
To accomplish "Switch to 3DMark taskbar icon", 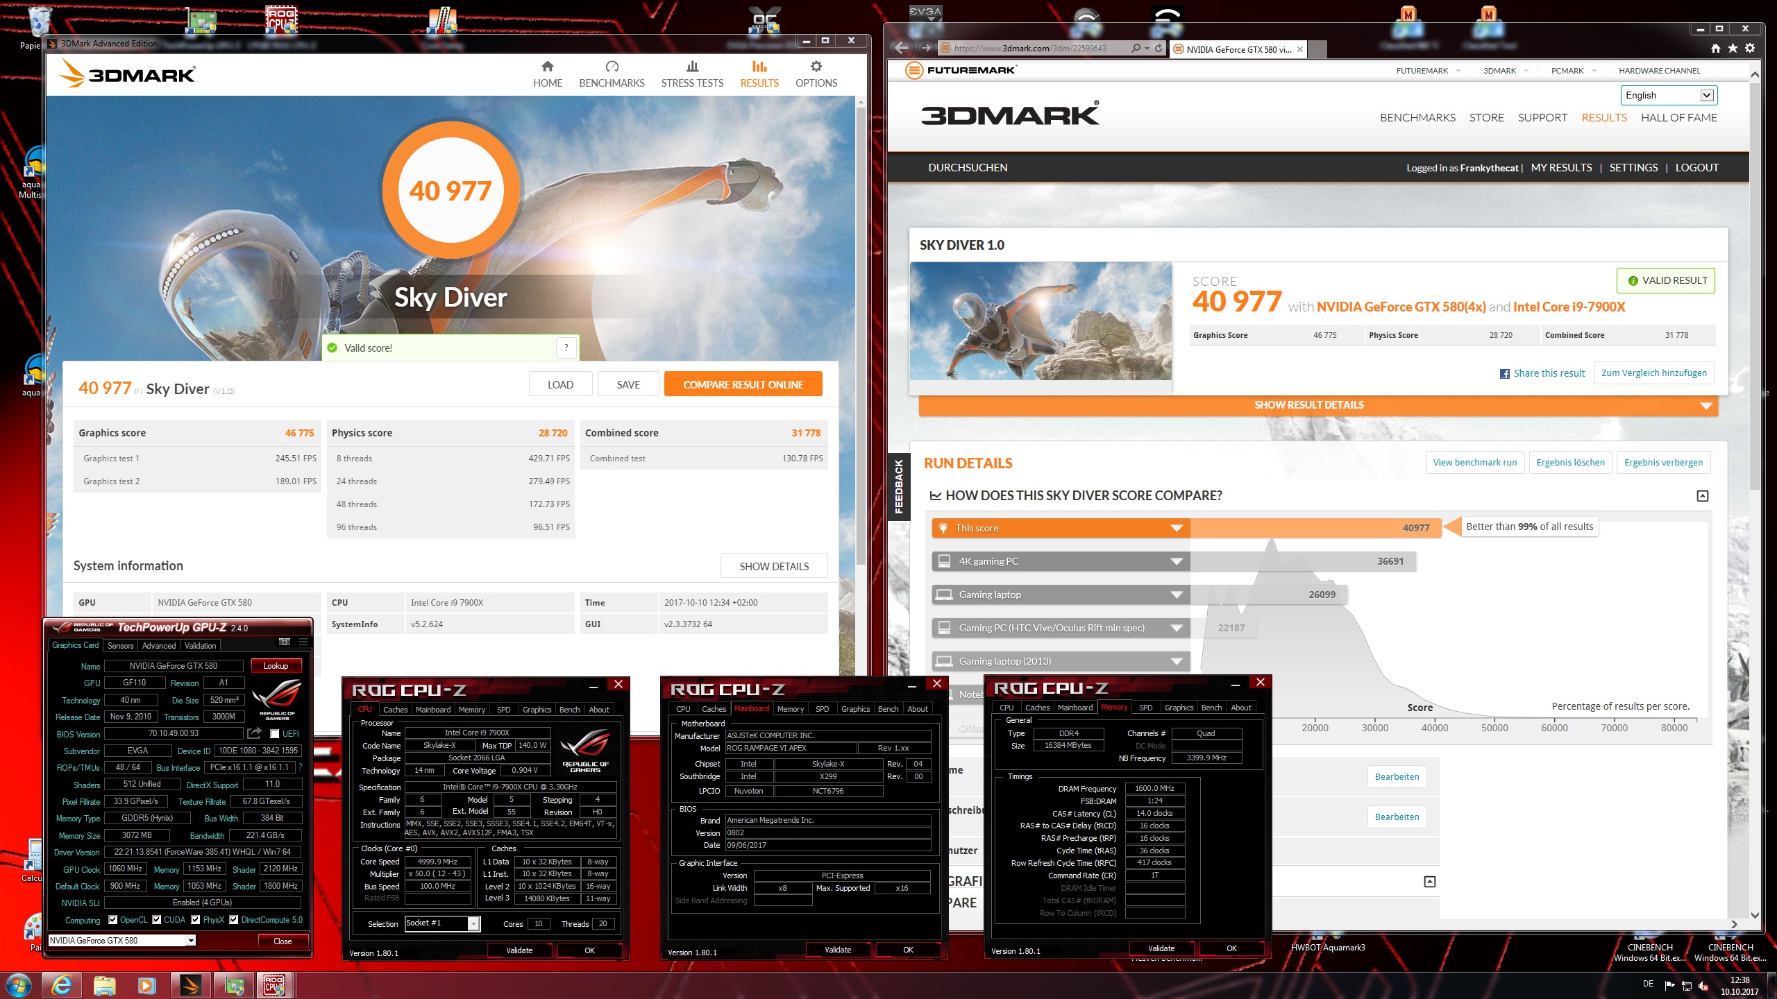I will 190,984.
